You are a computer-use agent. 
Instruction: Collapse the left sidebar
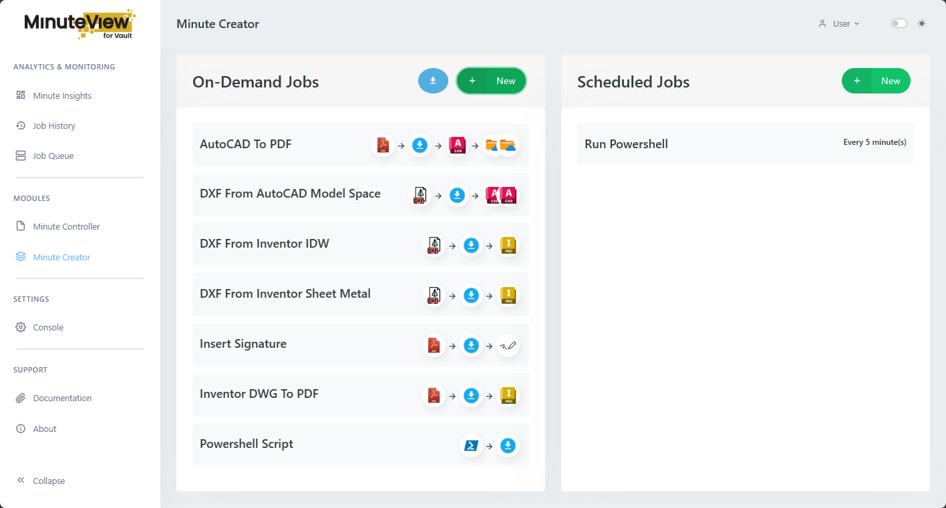click(39, 481)
